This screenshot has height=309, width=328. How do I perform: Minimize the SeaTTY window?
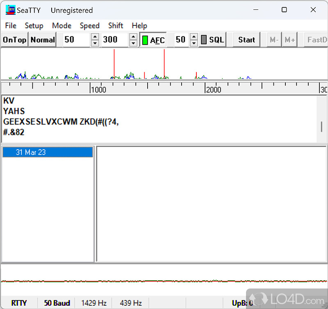click(256, 10)
